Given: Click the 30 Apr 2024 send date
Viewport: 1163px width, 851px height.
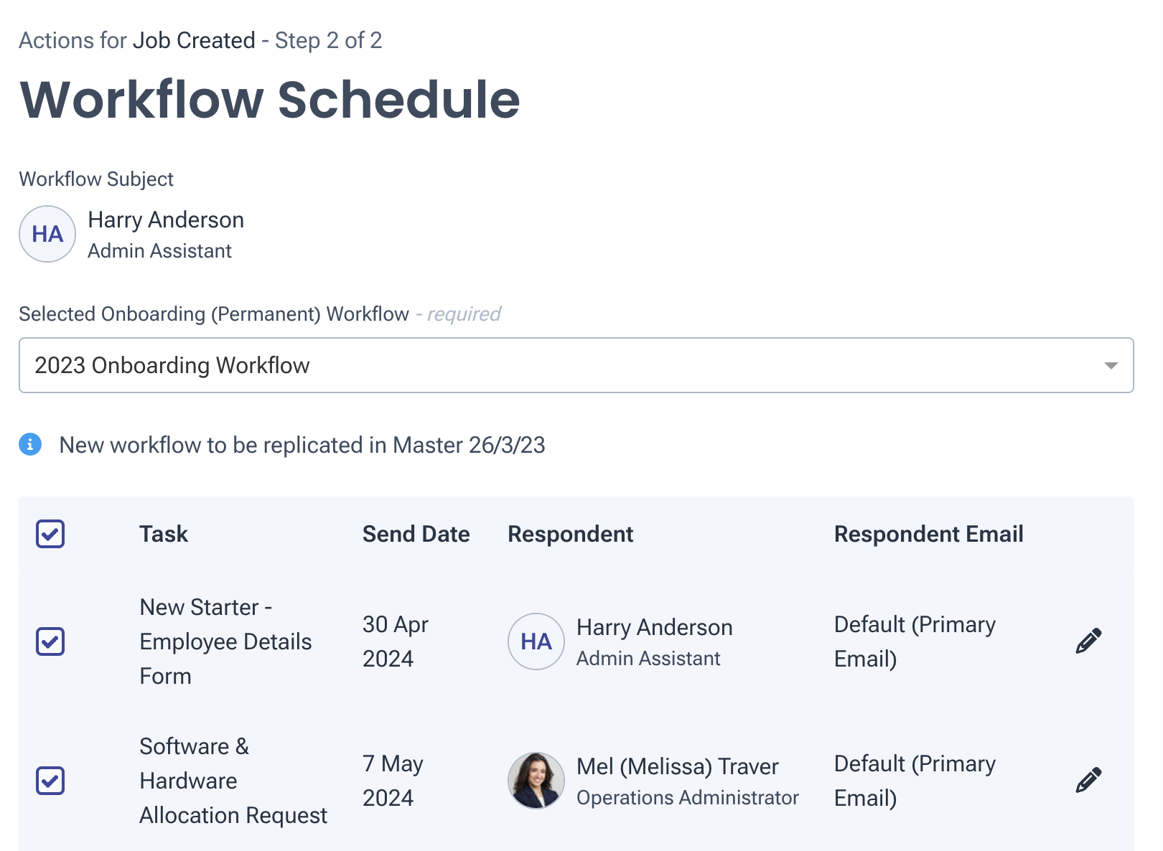Looking at the screenshot, I should 395,641.
